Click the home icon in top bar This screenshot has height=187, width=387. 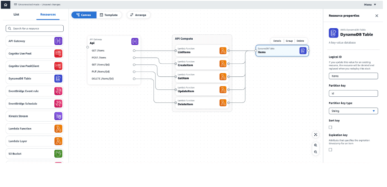tap(5, 4)
